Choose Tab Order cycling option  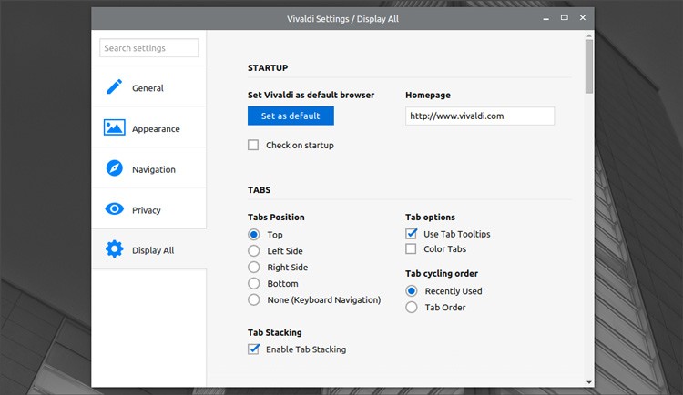point(412,307)
